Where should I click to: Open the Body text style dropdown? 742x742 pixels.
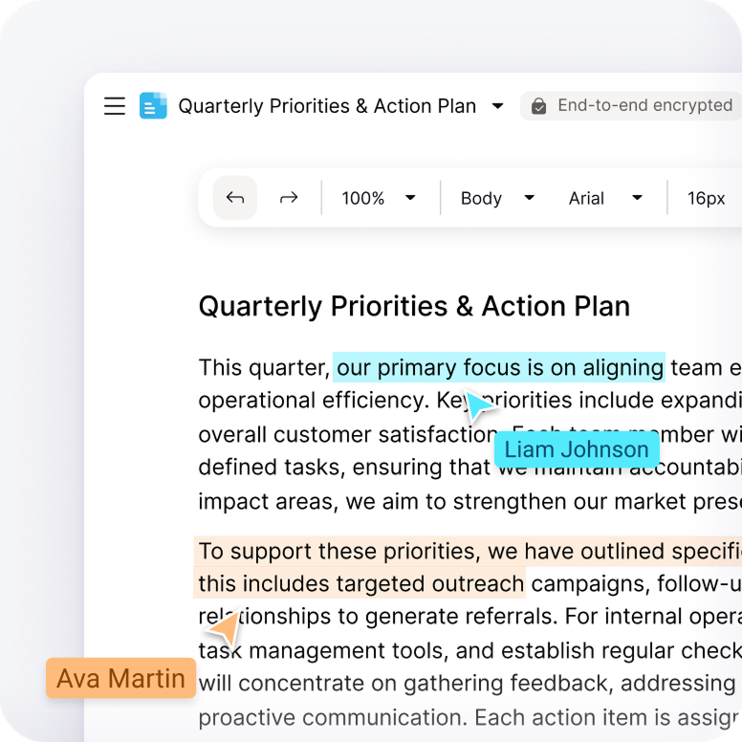(496, 198)
